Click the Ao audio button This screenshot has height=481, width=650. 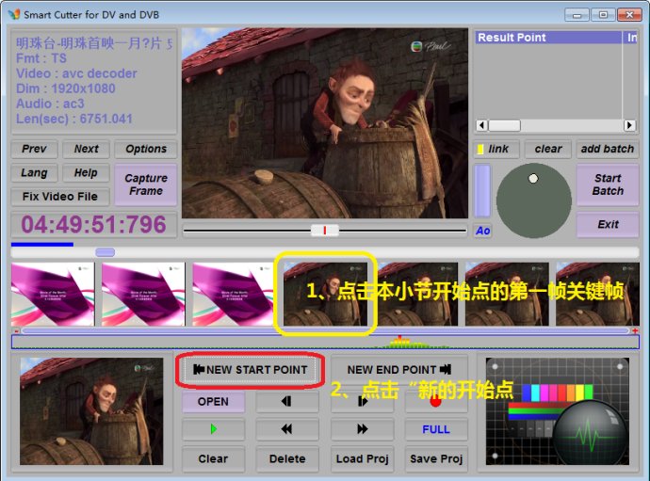[x=482, y=231]
